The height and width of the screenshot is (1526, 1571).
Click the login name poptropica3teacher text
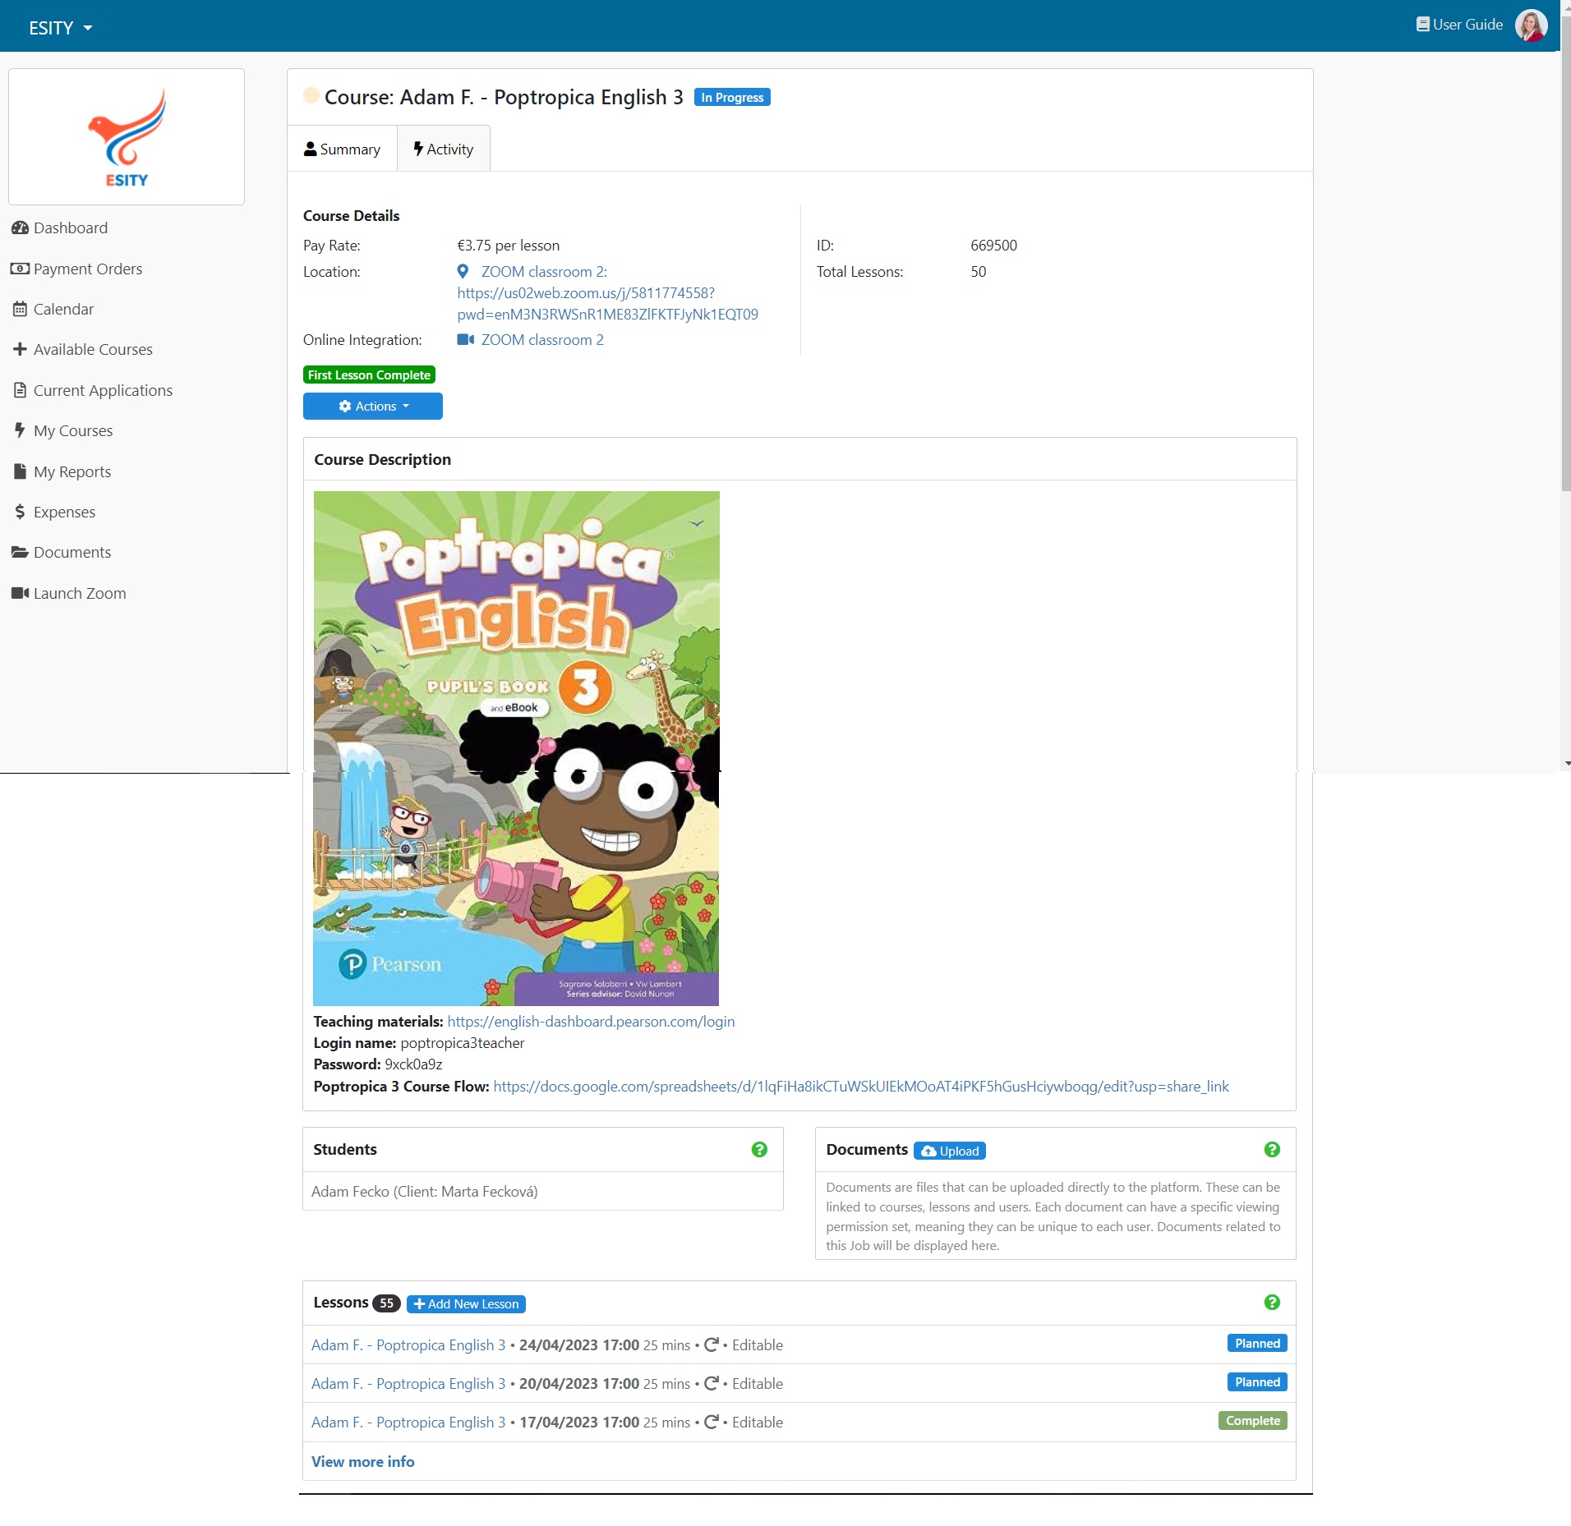pyautogui.click(x=462, y=1043)
